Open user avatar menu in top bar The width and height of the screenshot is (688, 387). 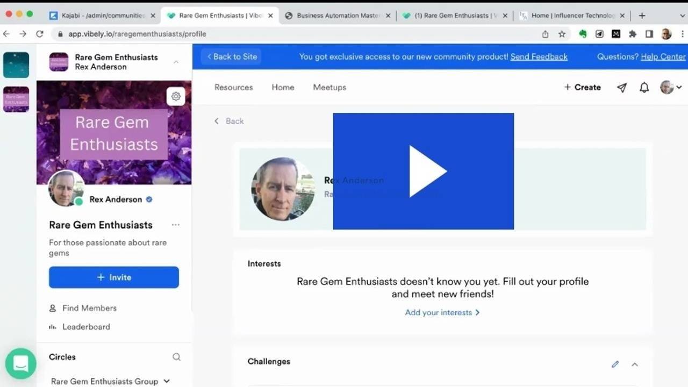click(x=671, y=88)
